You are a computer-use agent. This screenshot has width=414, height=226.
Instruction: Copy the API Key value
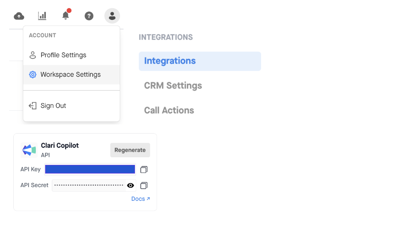click(x=144, y=169)
